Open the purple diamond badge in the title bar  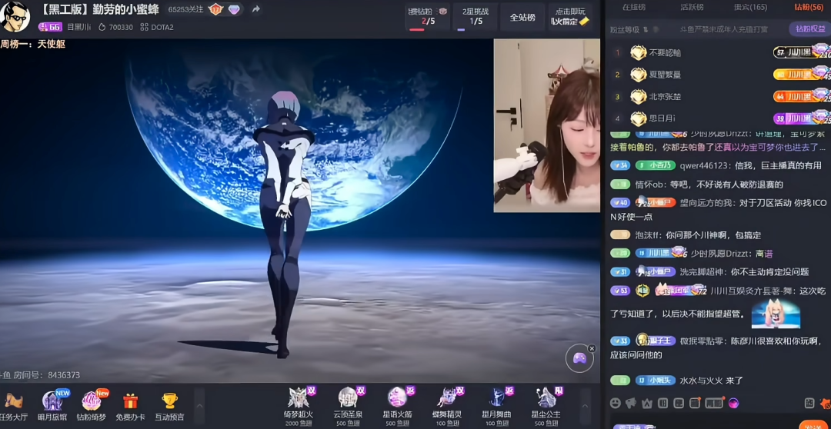(234, 9)
